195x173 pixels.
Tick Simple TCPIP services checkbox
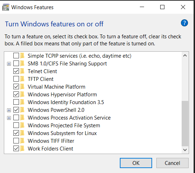point(16,56)
